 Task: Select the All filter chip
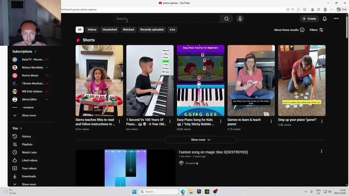click(79, 30)
